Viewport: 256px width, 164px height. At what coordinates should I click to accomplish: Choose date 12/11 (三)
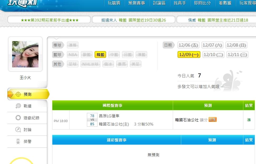point(237,54)
